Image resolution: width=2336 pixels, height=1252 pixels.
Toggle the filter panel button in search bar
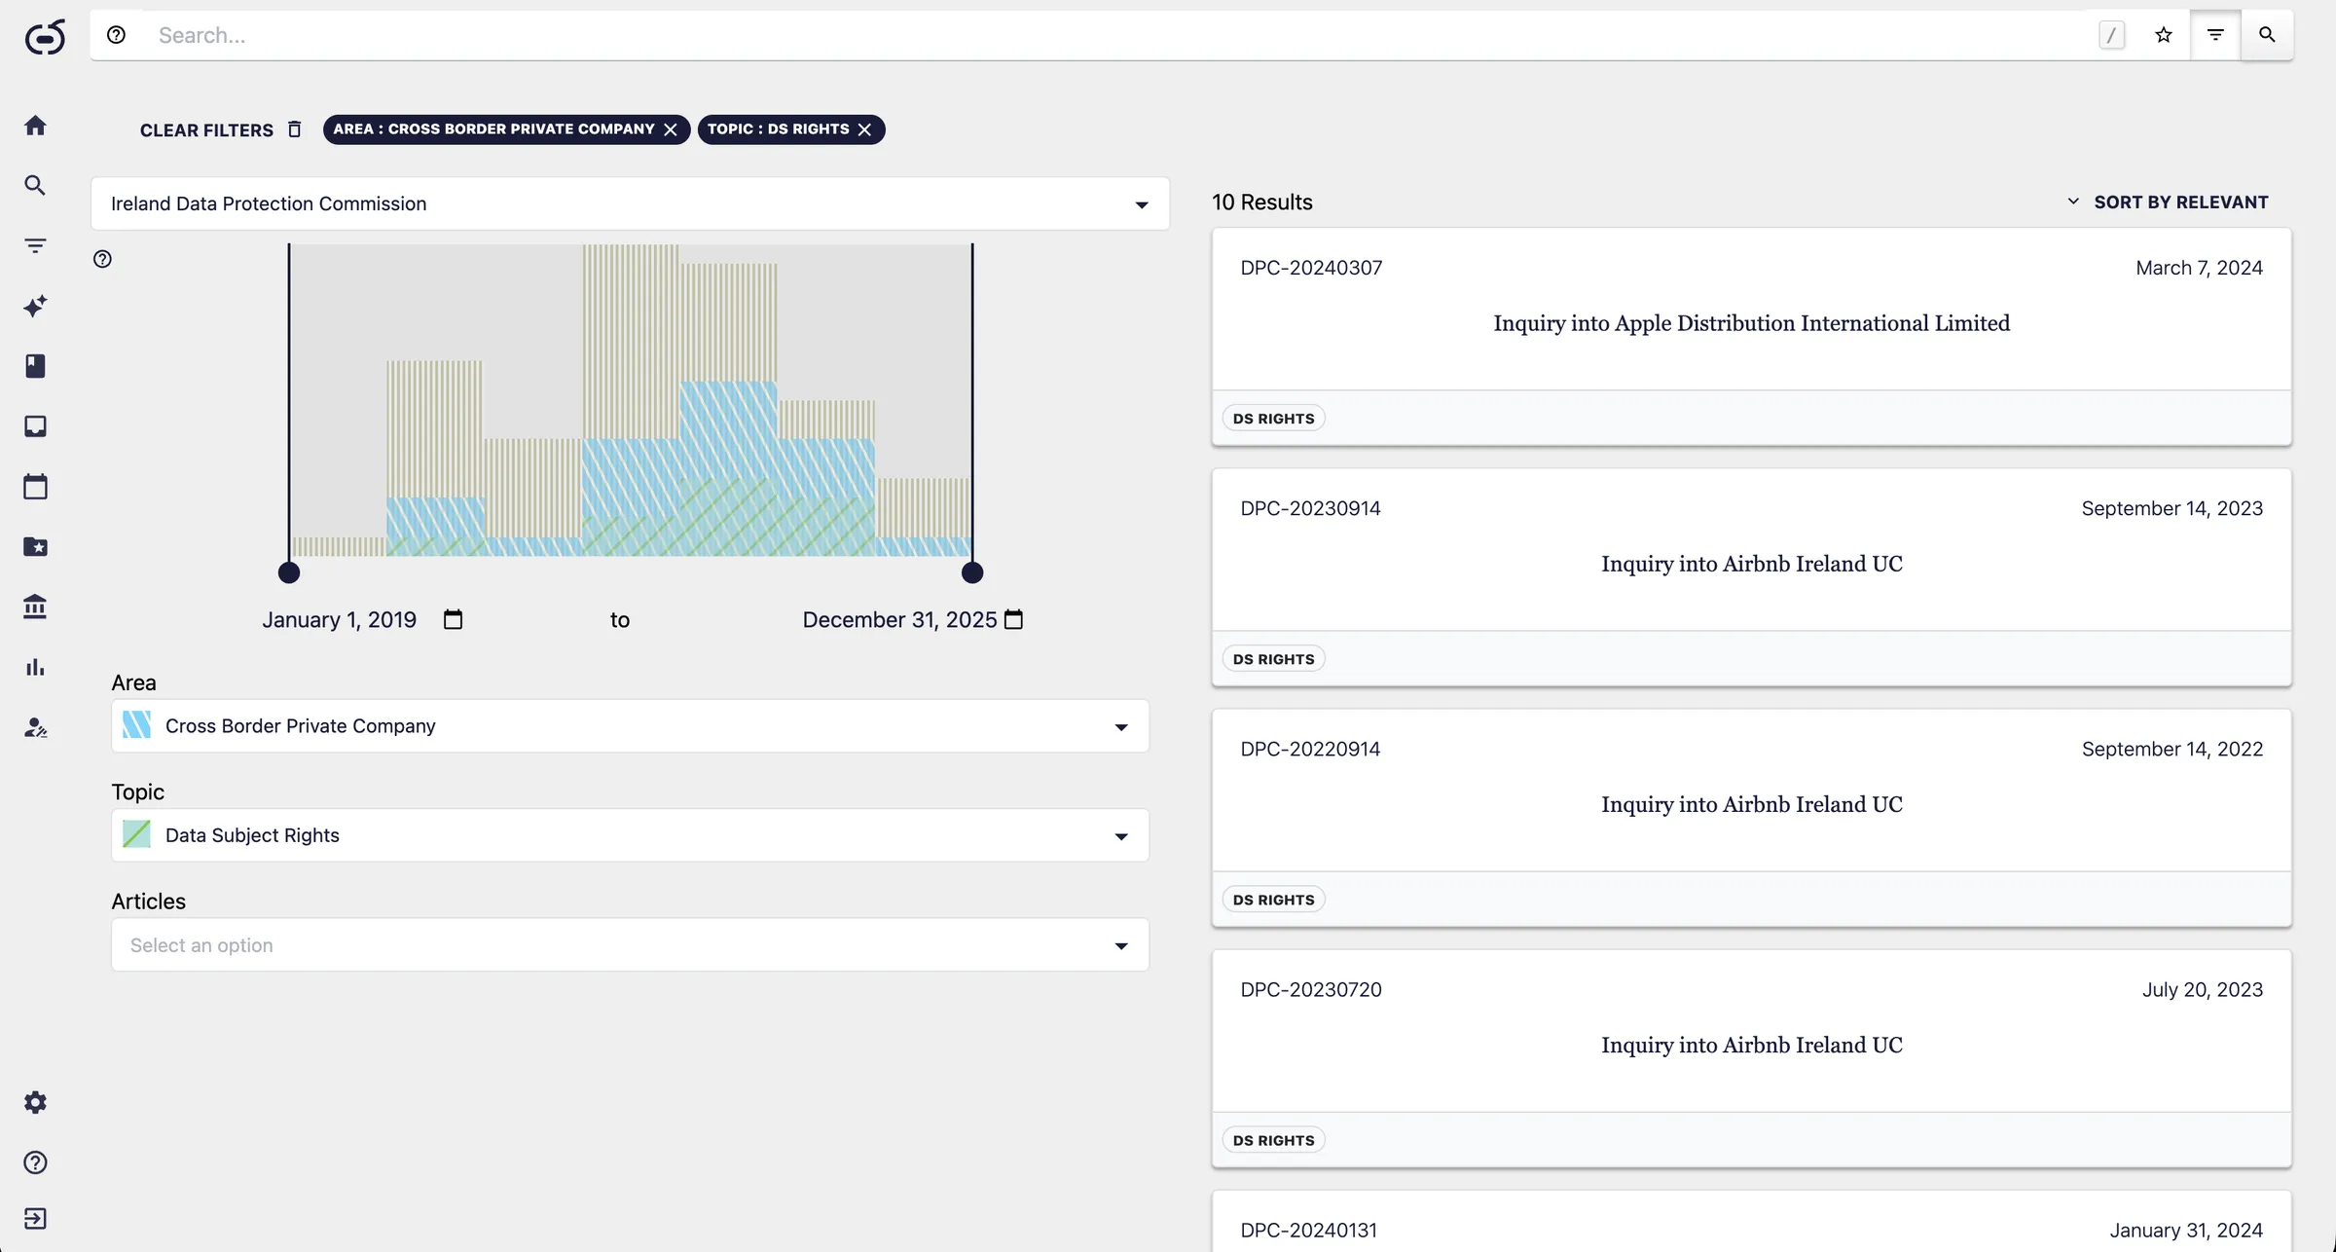coord(2215,35)
